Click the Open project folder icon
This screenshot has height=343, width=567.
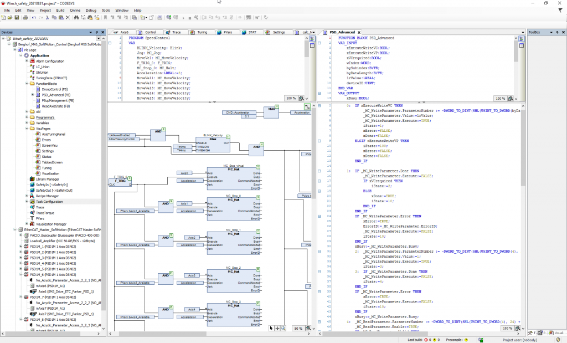10,17
